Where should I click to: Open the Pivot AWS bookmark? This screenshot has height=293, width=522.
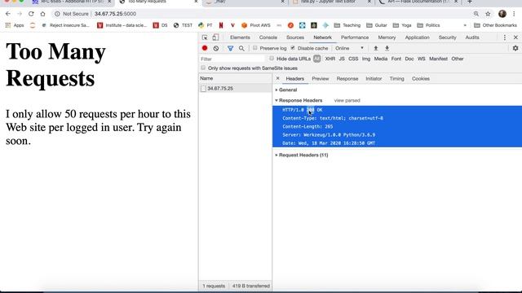(x=255, y=25)
